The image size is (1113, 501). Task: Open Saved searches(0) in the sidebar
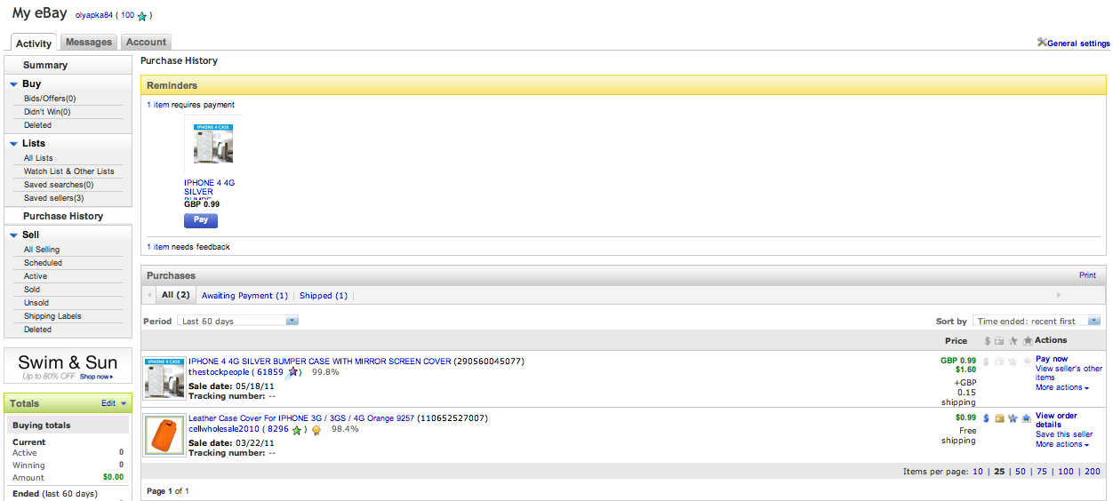(59, 185)
